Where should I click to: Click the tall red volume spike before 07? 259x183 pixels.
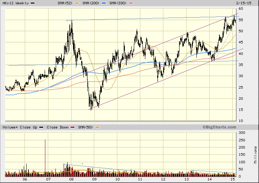coord(45,158)
